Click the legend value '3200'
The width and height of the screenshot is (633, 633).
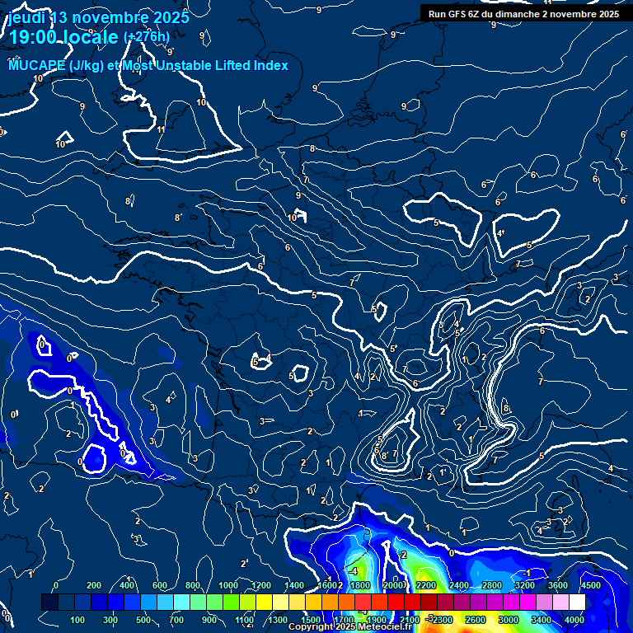click(x=525, y=585)
